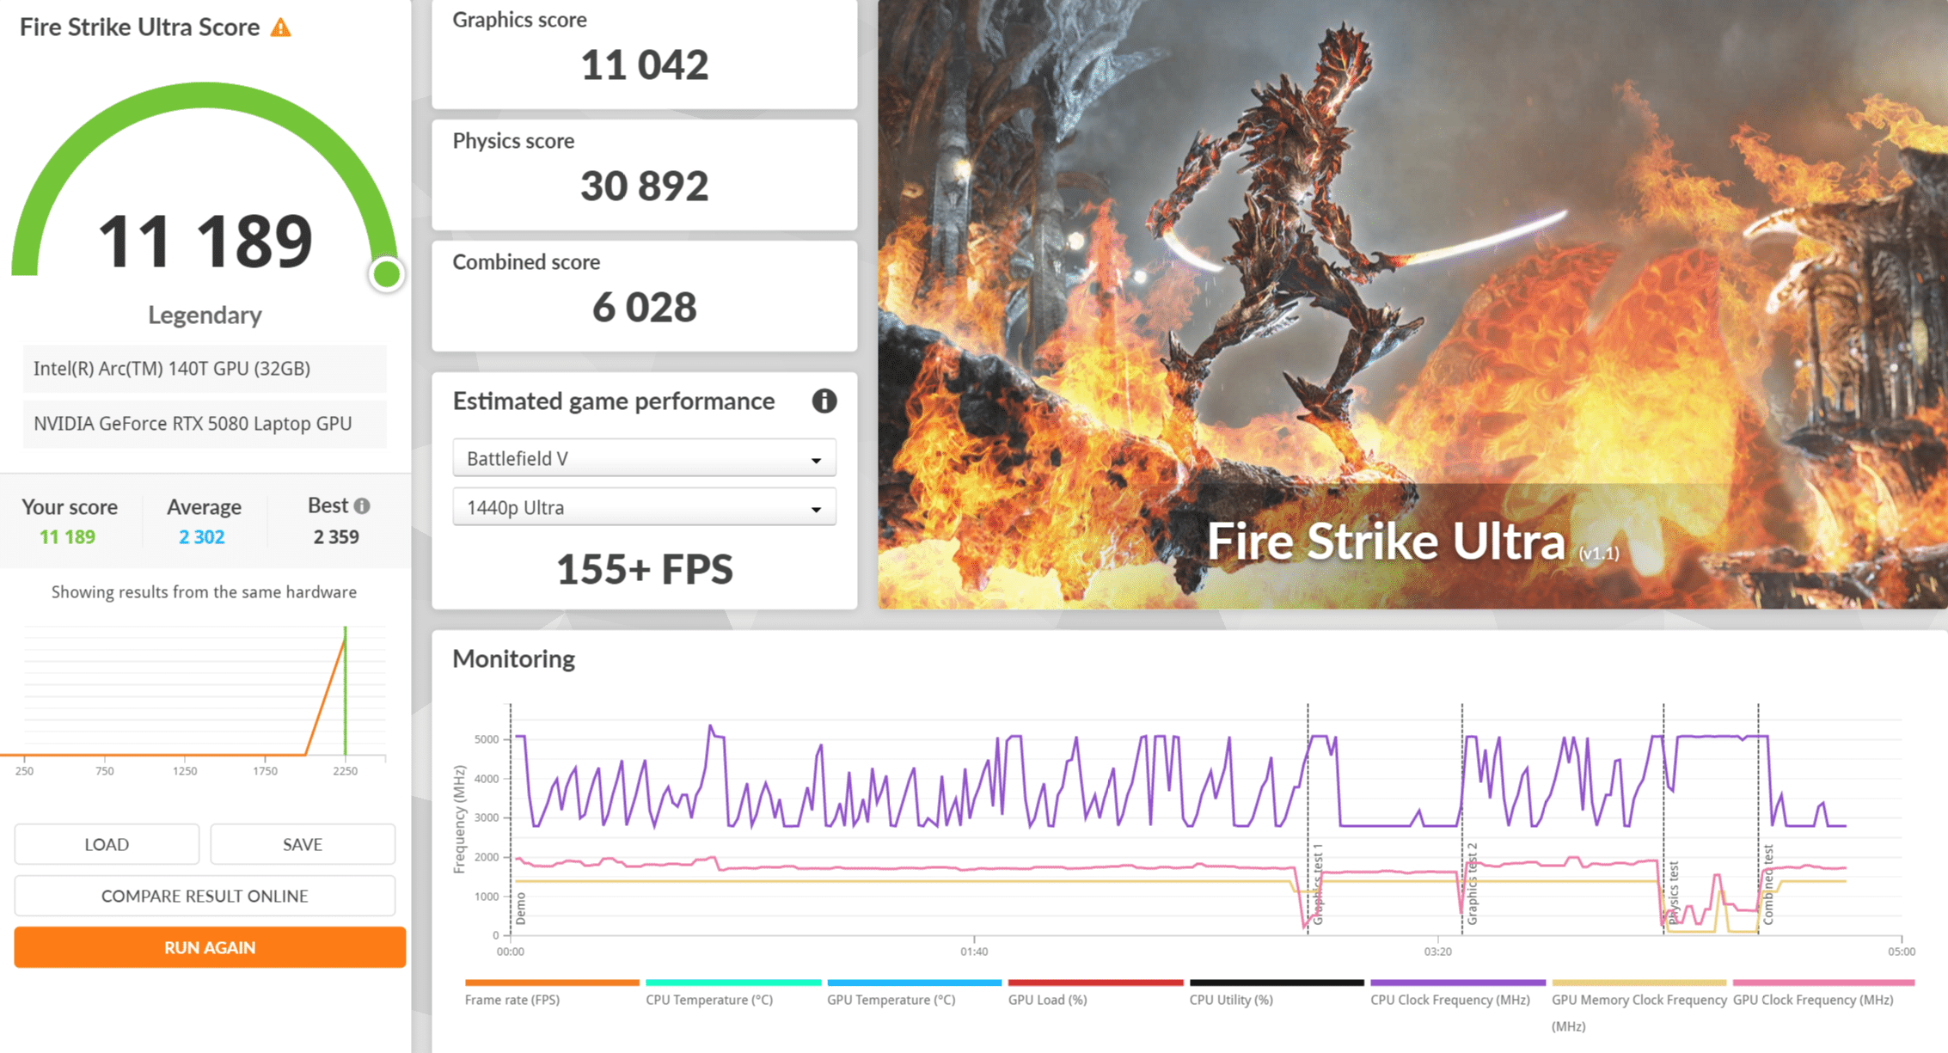Open the Battlefield V game dropdown
1948x1053 pixels.
tap(643, 458)
